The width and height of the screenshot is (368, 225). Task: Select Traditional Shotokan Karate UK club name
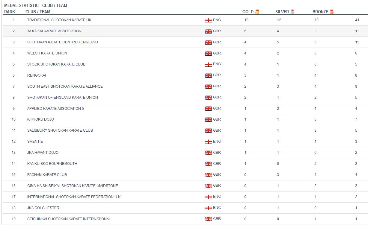(x=59, y=20)
